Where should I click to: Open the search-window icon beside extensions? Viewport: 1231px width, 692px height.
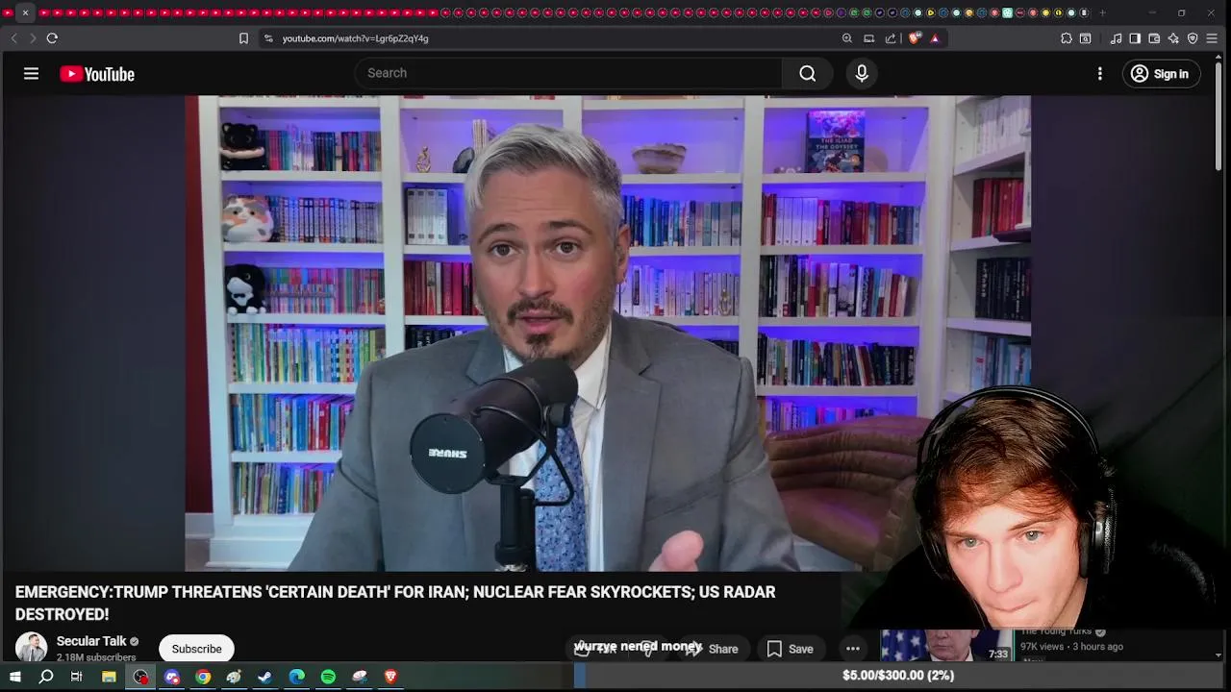(1086, 38)
